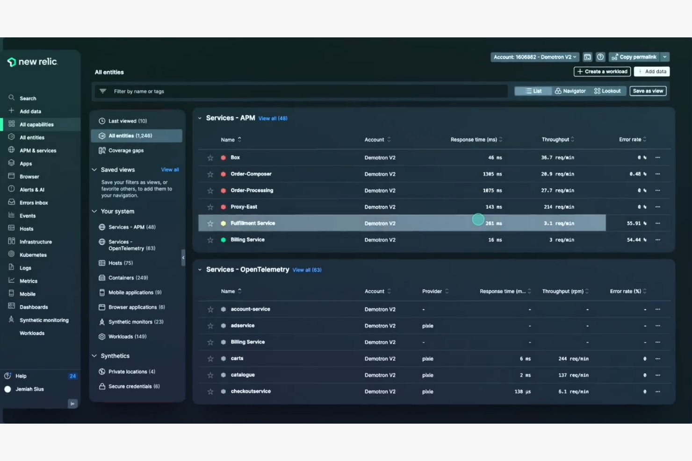
Task: Open the Hosts section in the sidebar
Action: pyautogui.click(x=27, y=228)
